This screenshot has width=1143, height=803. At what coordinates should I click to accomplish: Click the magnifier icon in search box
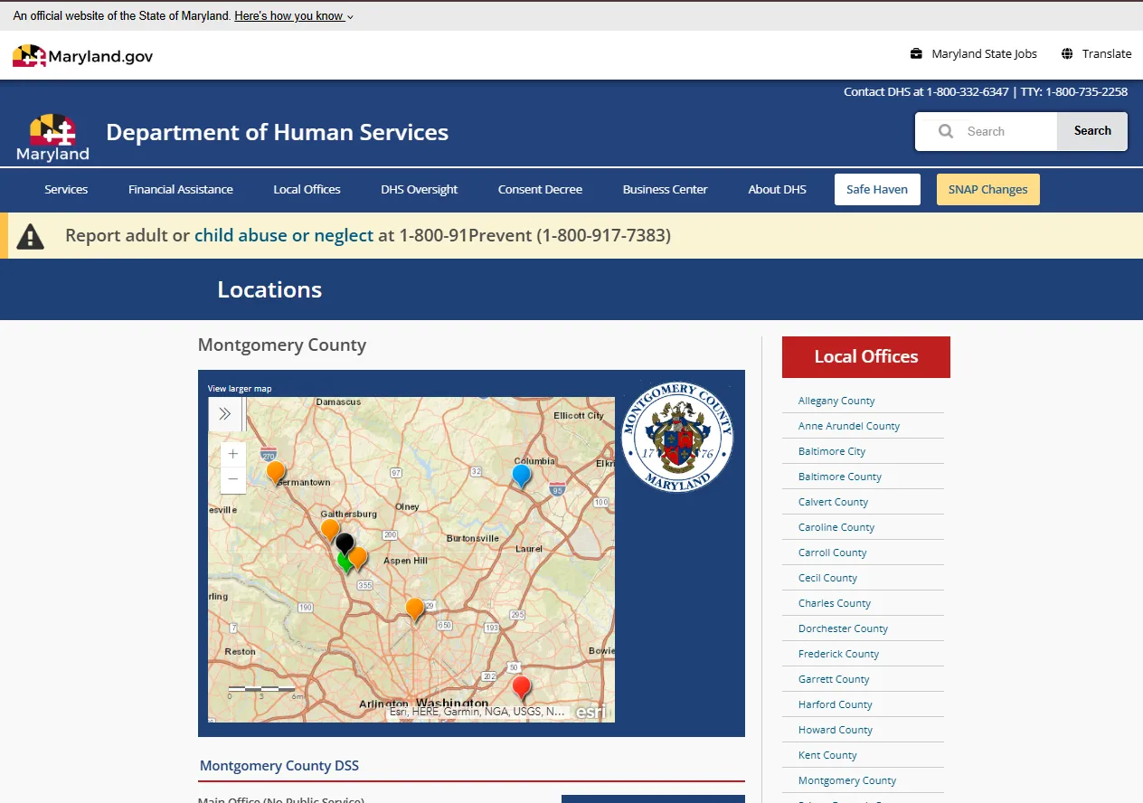[946, 131]
